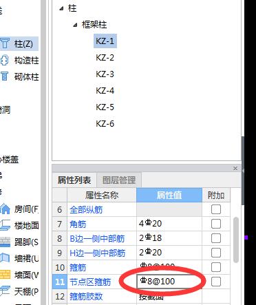Screen dimensions: 256x305
Task: Open the 墙裙 wainscot icon
Action: pyautogui.click(x=5, y=258)
